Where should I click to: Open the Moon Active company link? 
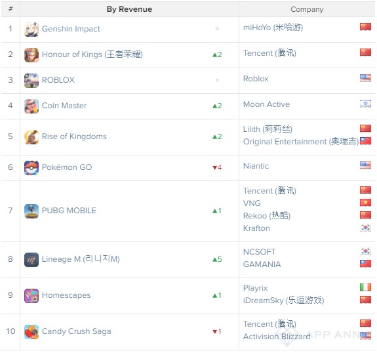(x=266, y=104)
